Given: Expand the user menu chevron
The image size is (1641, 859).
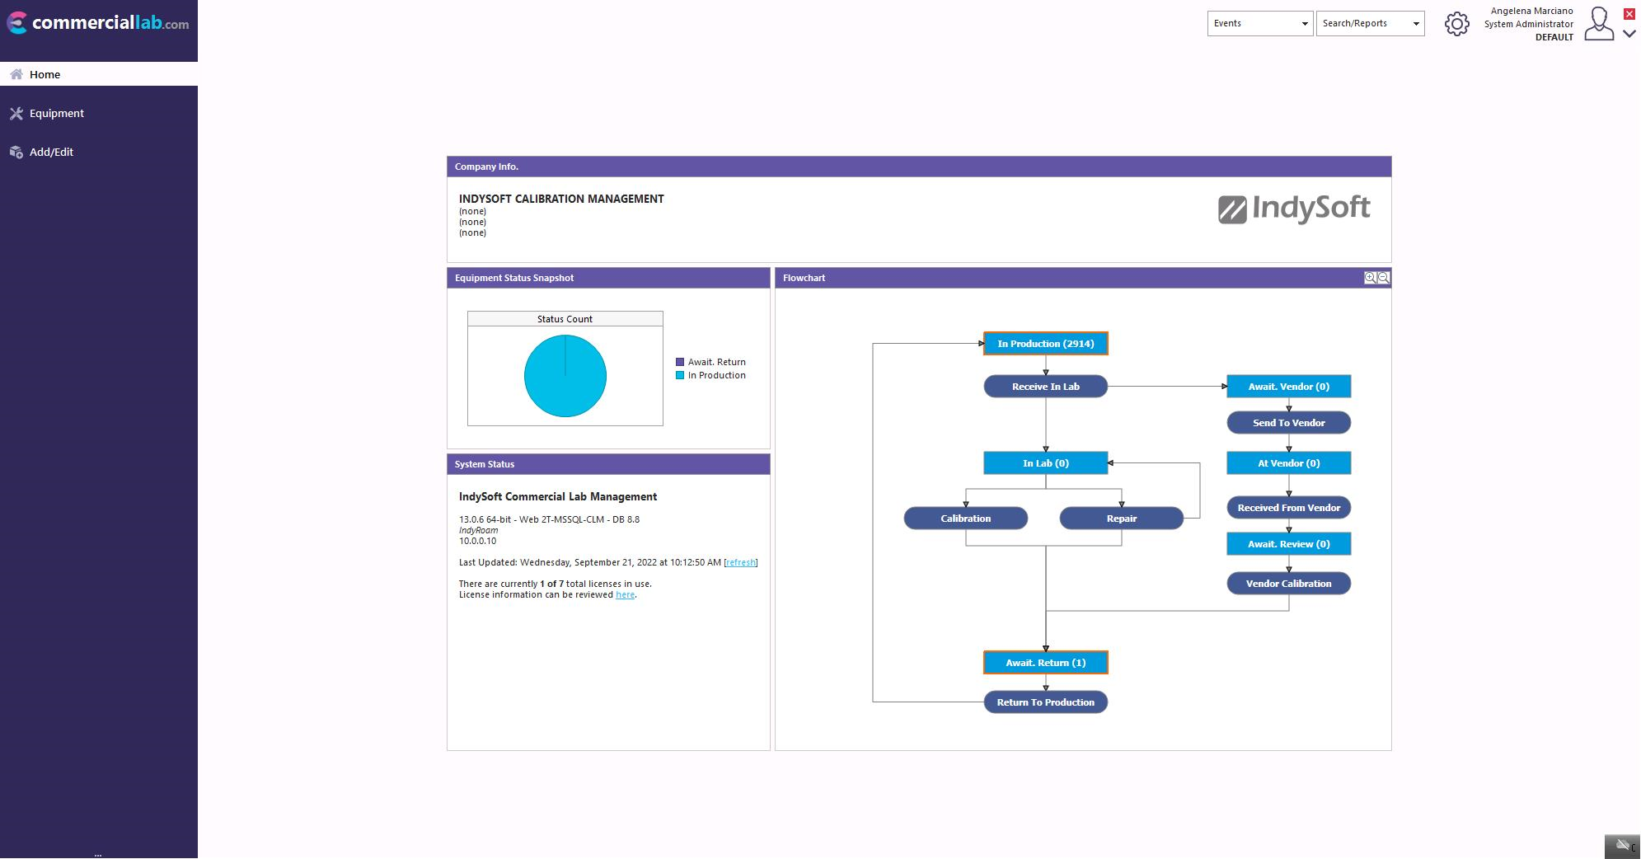Looking at the screenshot, I should tap(1629, 34).
